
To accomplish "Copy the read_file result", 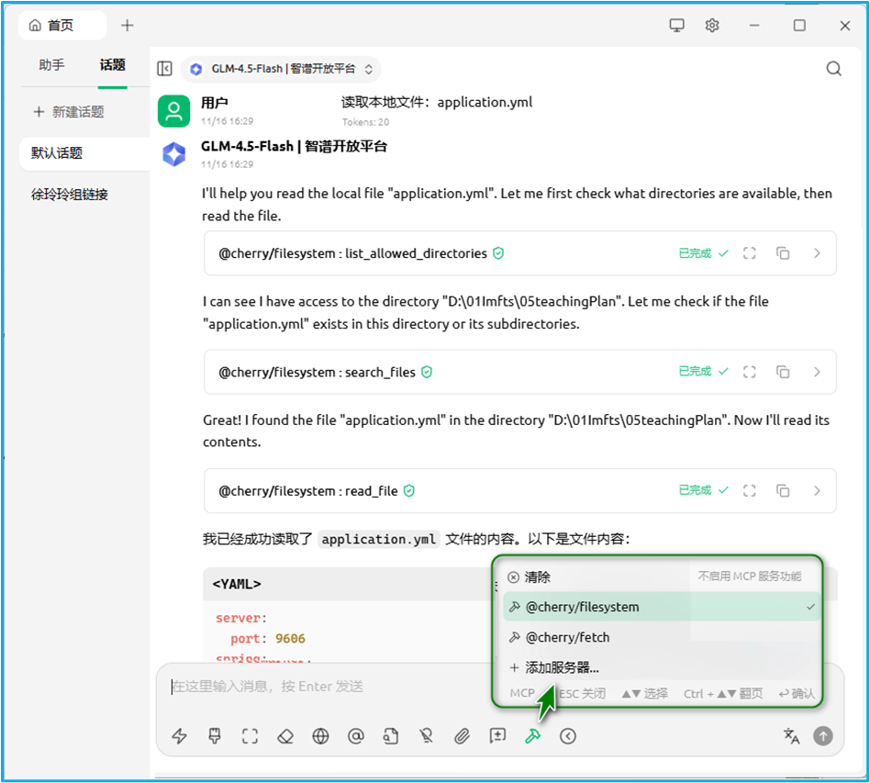I will coord(783,490).
